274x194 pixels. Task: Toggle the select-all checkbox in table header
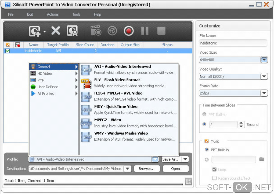click(x=8, y=45)
